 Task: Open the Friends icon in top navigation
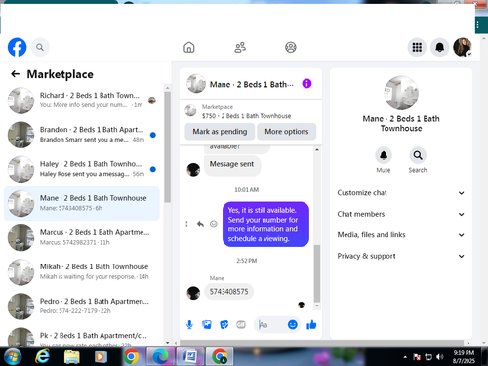click(240, 47)
